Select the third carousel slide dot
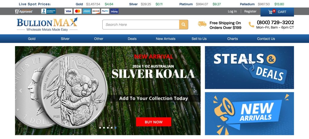 click(108, 128)
